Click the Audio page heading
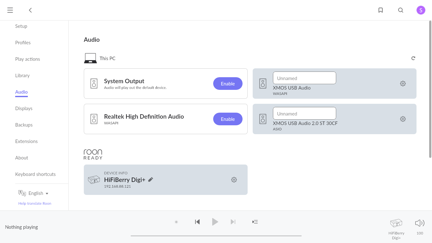Screen dimensions: 432x243 point(92,40)
